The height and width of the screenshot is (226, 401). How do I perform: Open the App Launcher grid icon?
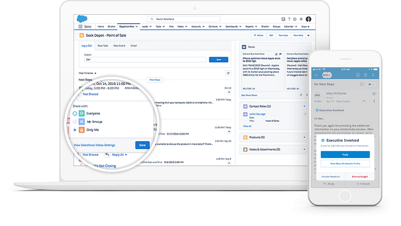coord(80,27)
